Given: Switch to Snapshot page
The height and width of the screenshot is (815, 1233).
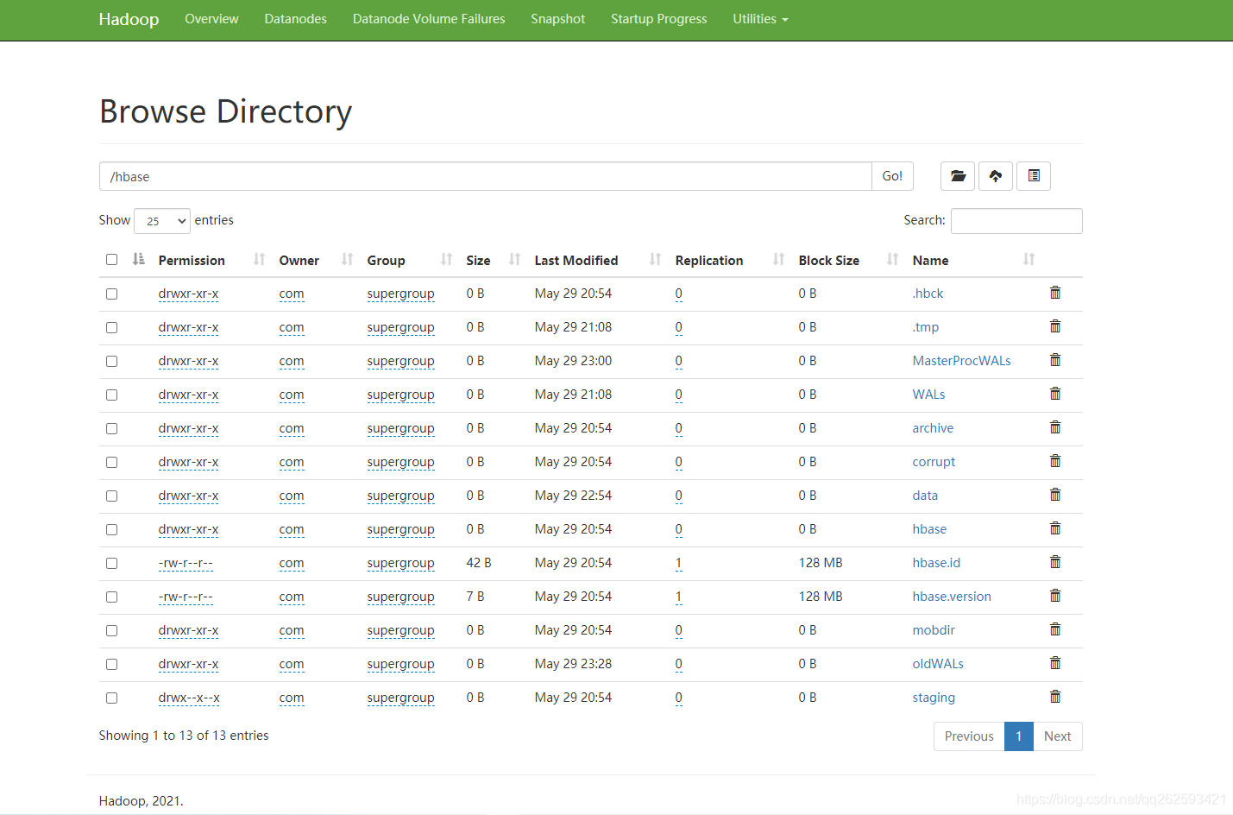Looking at the screenshot, I should click(557, 19).
